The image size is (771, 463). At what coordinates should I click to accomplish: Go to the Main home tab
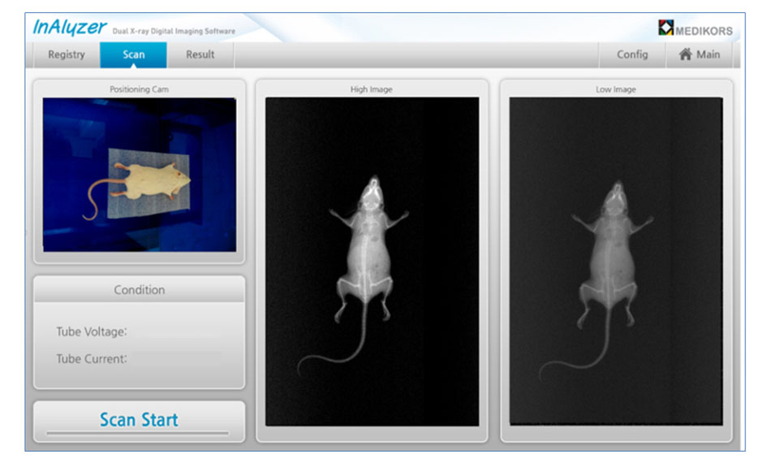(700, 54)
